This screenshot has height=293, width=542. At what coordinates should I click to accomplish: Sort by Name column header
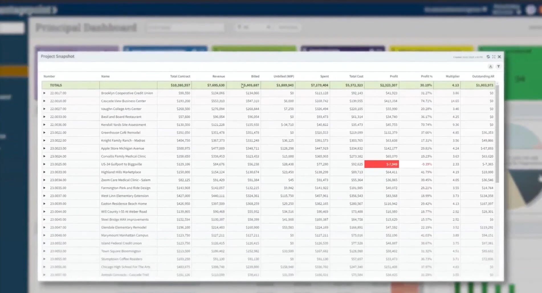point(105,76)
